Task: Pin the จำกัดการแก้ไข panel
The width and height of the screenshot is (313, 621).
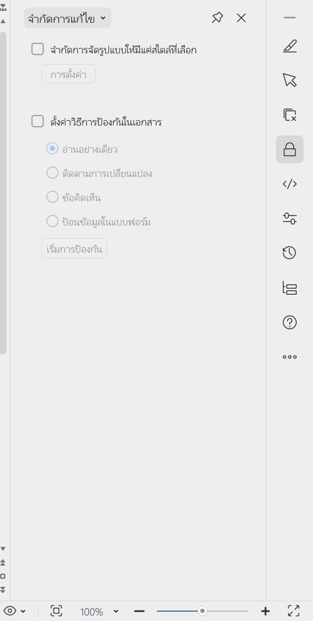Action: pos(217,18)
